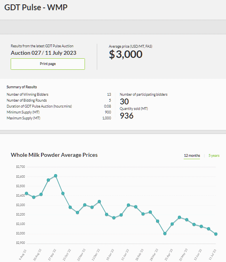
Task: Click the $3,000 average price figure
Action: tap(126, 54)
